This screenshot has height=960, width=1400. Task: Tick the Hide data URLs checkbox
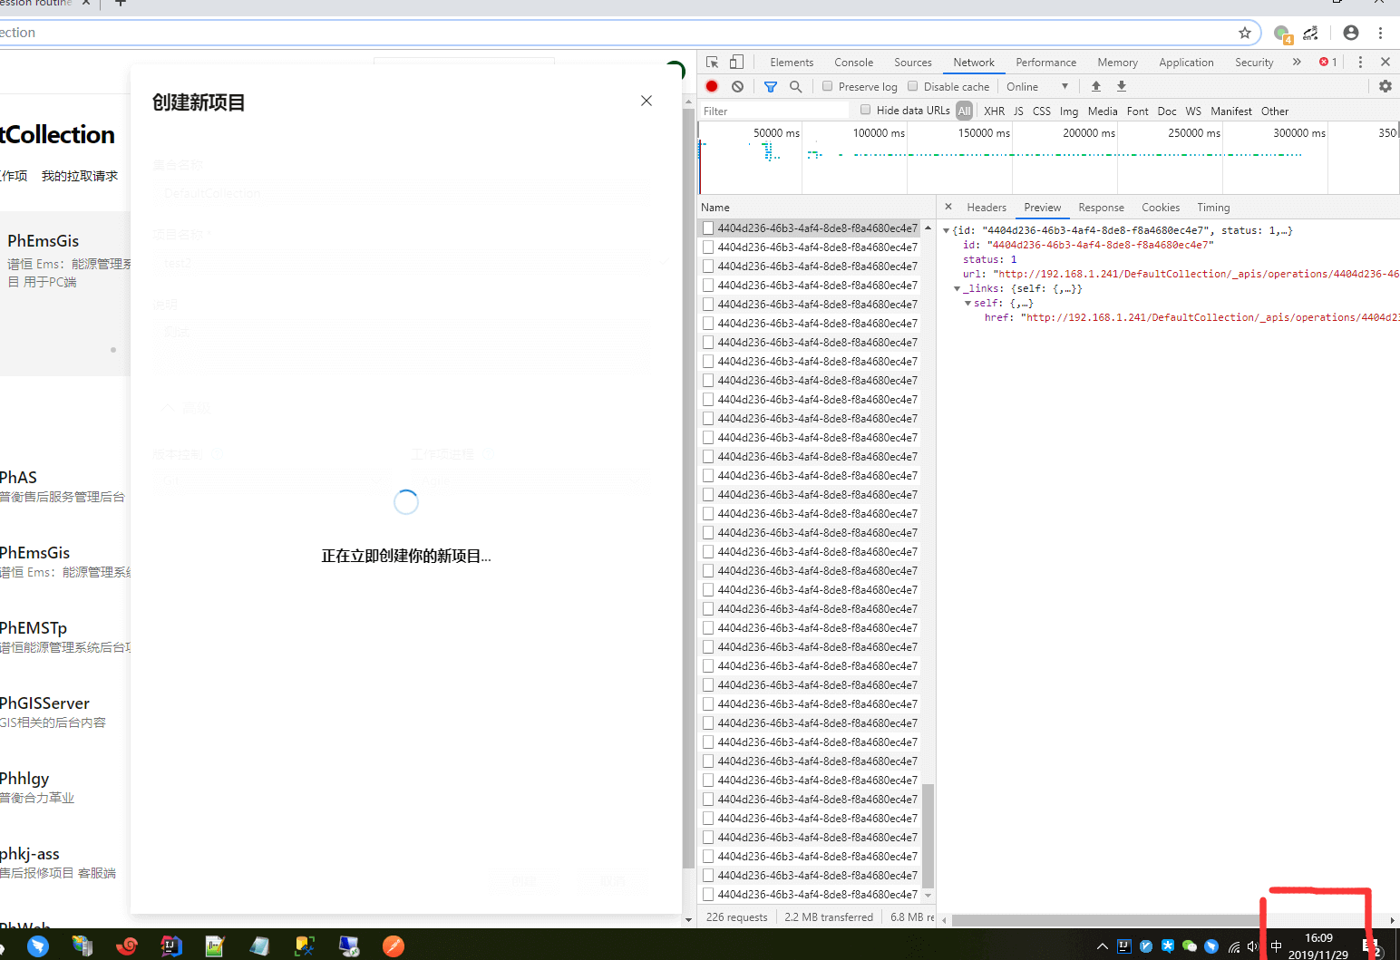coord(866,110)
